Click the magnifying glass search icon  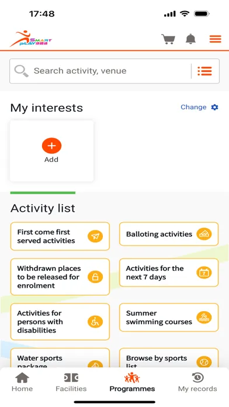pyautogui.click(x=21, y=71)
